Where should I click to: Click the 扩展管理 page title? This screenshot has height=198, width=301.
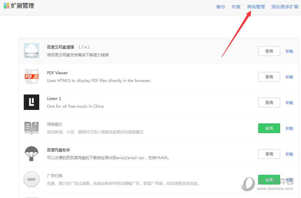pyautogui.click(x=22, y=5)
